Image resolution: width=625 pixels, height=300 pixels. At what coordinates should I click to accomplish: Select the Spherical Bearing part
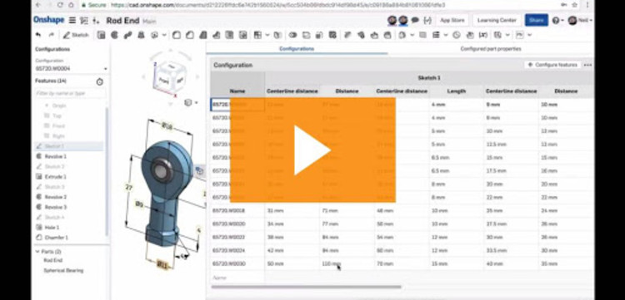[x=63, y=271]
